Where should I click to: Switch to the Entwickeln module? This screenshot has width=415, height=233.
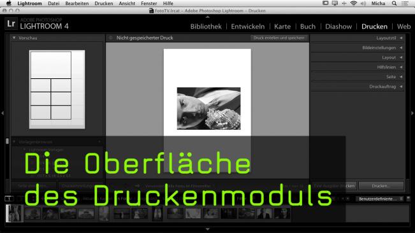coord(248,26)
